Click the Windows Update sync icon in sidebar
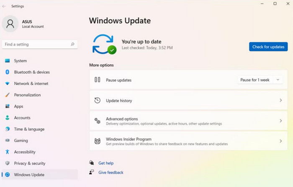The height and width of the screenshot is (187, 293). 7,175
